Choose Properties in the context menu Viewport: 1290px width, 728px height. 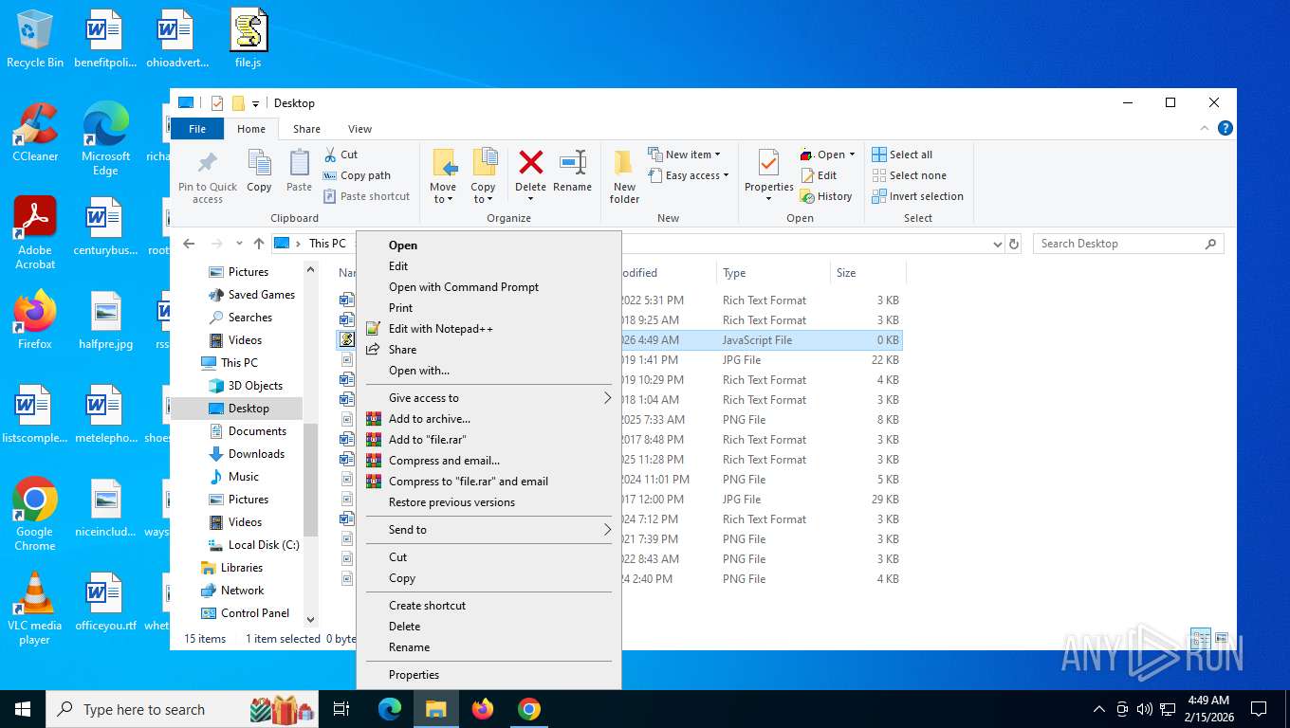[x=488, y=675]
